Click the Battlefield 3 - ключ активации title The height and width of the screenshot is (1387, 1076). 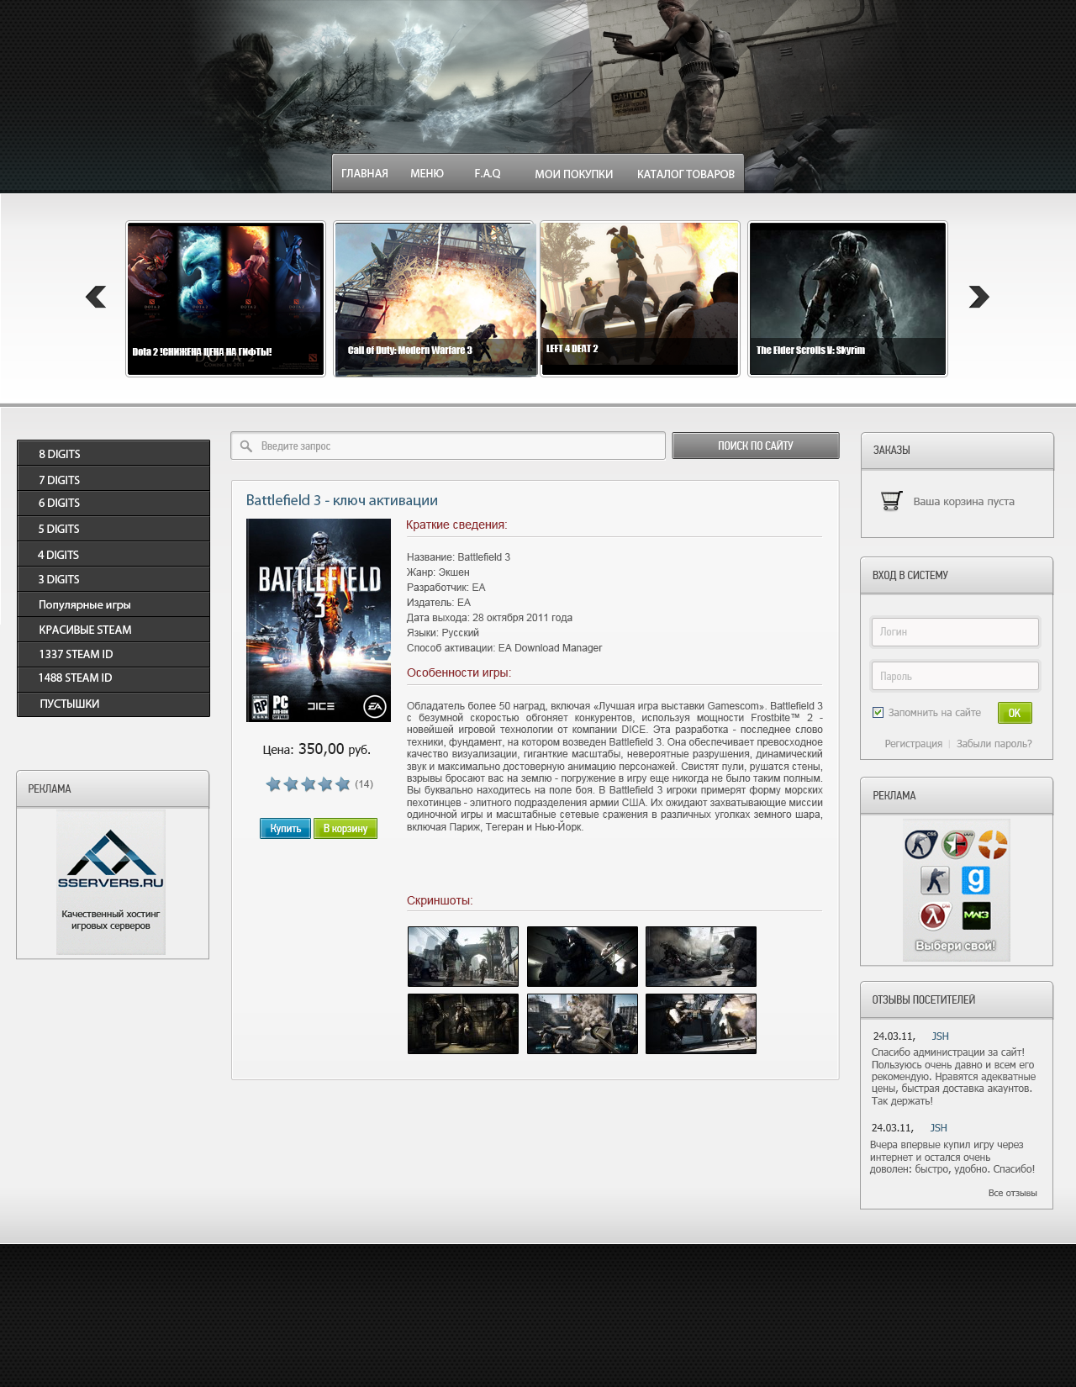[341, 500]
